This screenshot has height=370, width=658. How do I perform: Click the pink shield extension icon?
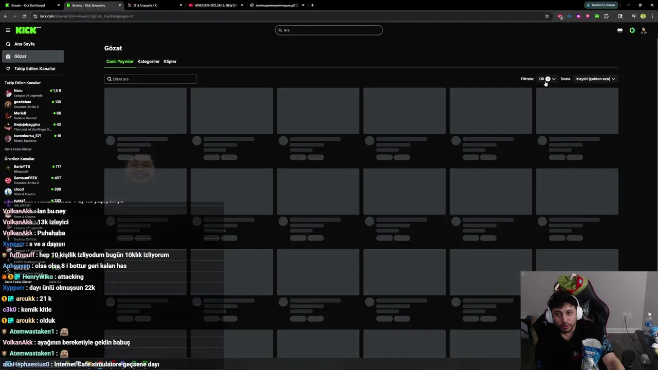pyautogui.click(x=588, y=16)
